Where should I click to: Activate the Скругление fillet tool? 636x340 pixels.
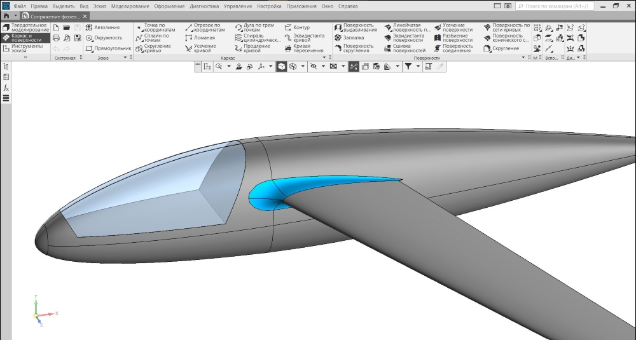pos(501,48)
